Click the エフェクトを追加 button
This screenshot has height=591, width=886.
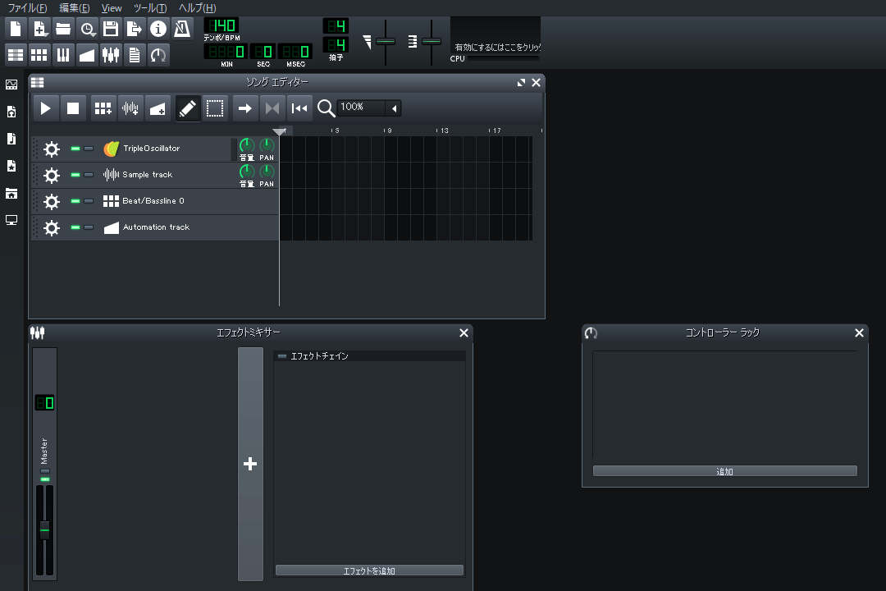point(369,570)
